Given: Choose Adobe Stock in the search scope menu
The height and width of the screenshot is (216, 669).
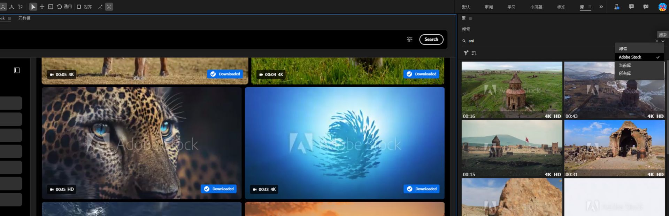Looking at the screenshot, I should (639, 57).
